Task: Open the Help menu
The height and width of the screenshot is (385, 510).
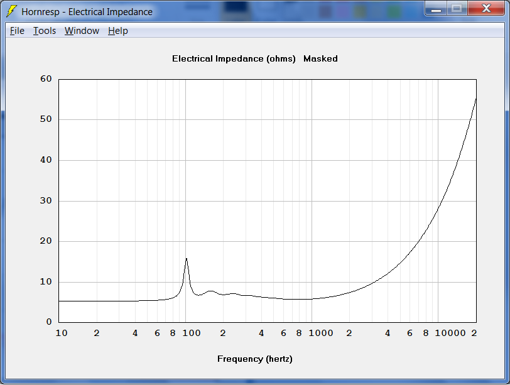Action: pos(118,31)
